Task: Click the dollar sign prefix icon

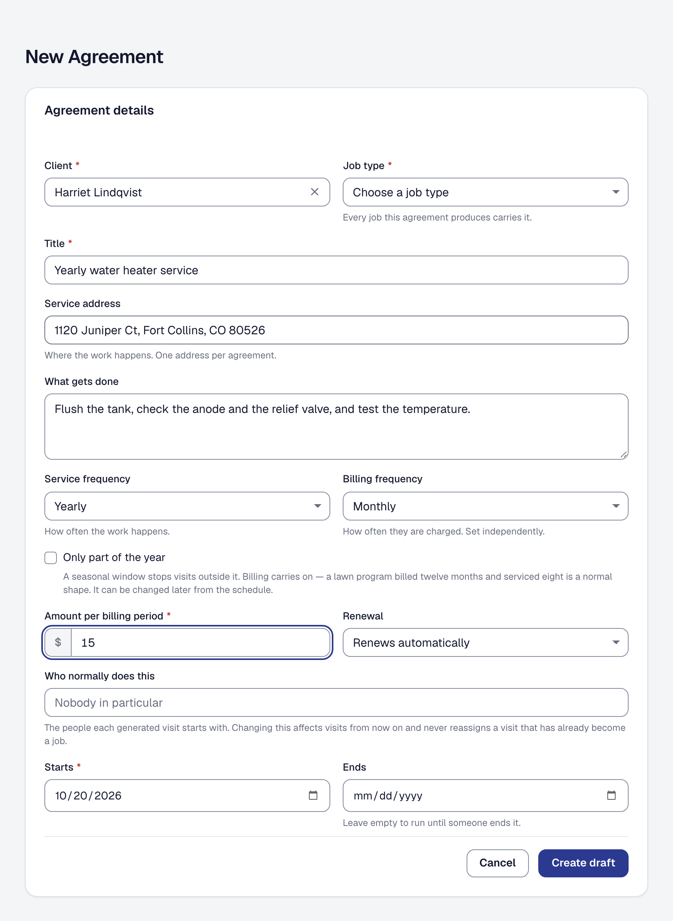Action: (x=58, y=642)
